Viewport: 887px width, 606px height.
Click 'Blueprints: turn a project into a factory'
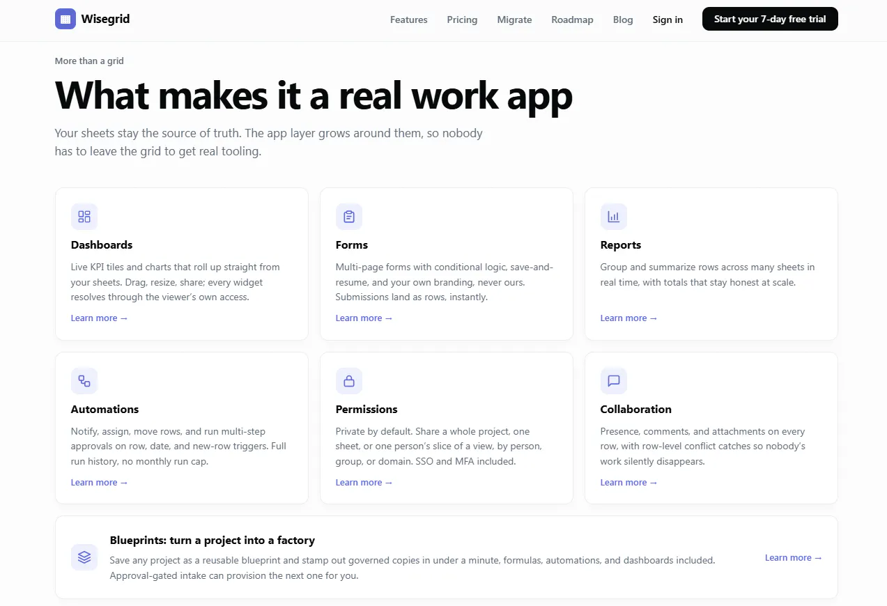tap(213, 541)
